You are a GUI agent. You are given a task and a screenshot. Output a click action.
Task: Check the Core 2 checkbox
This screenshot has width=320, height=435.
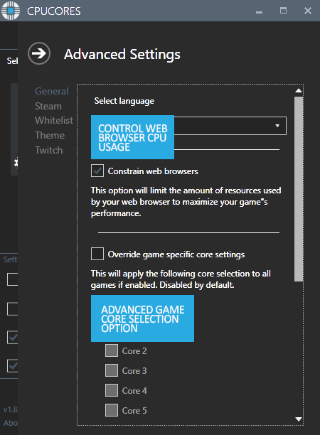click(x=112, y=350)
